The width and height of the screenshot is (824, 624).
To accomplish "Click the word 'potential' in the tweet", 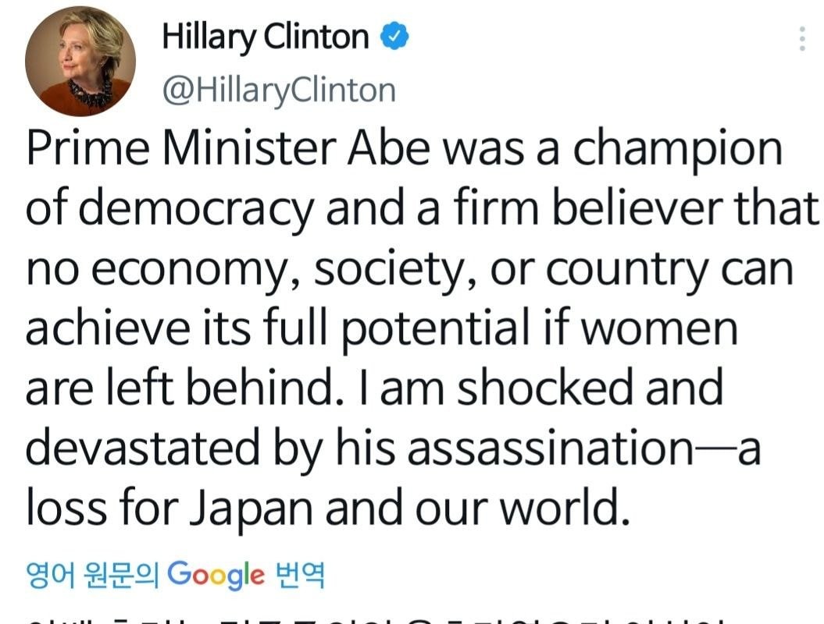I will pyautogui.click(x=436, y=328).
